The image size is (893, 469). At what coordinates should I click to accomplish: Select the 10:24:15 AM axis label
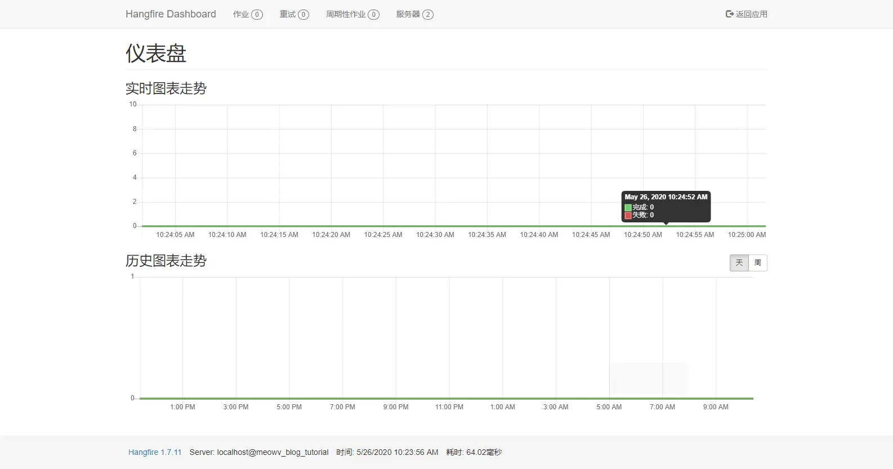point(279,235)
